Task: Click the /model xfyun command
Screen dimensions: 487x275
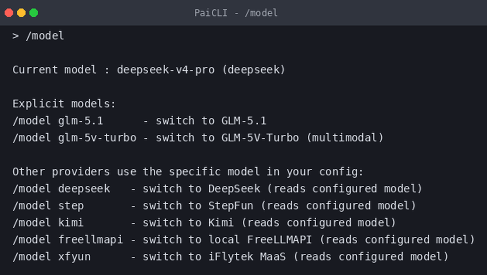Action: (51, 257)
